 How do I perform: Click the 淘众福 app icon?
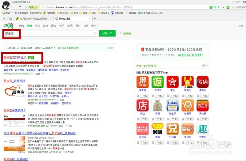[203, 105]
